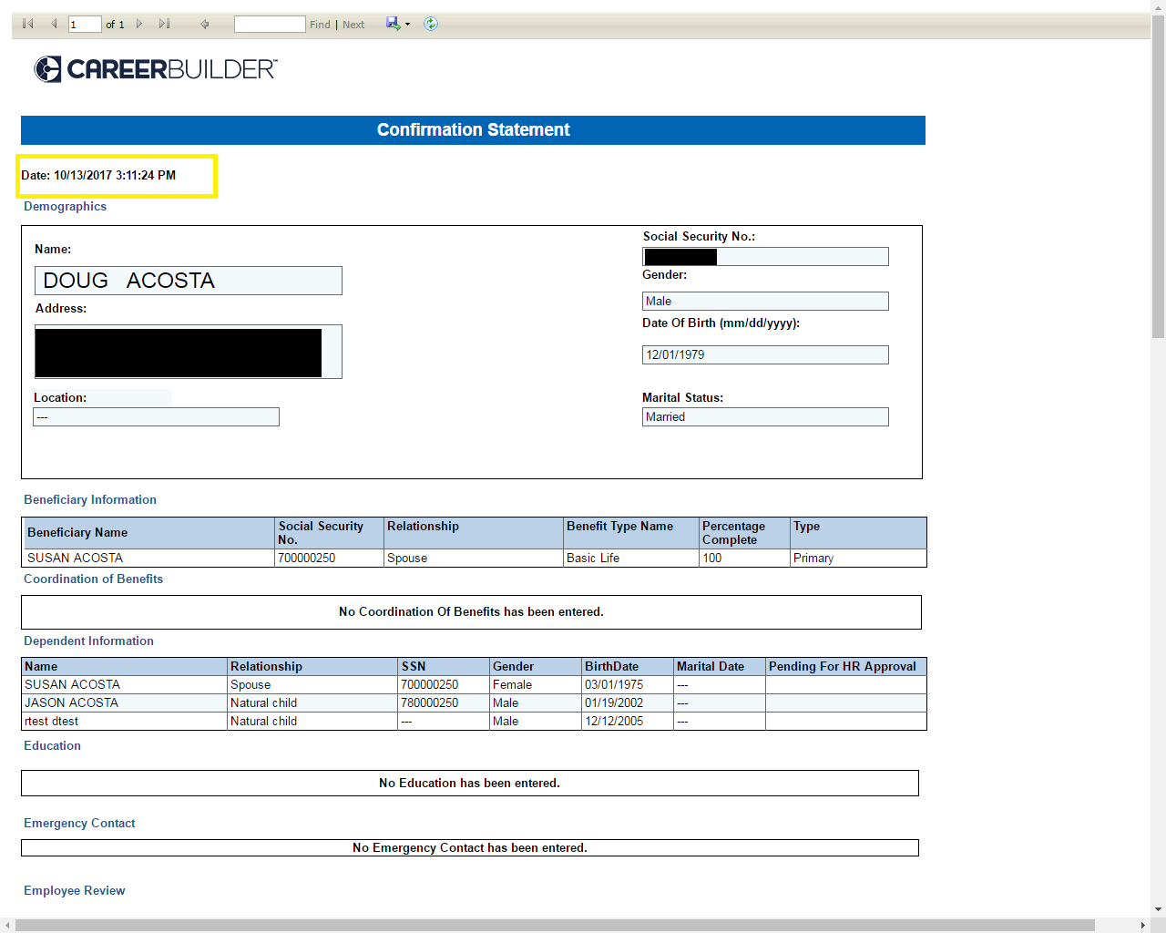Click the export save disk icon

(393, 24)
